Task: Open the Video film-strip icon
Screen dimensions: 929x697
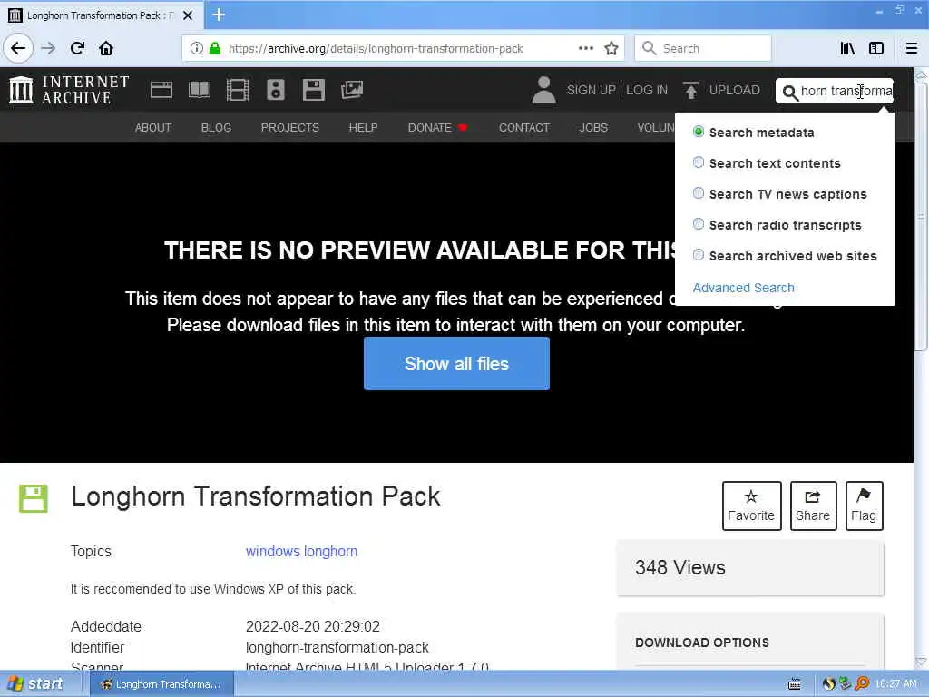Action: pyautogui.click(x=238, y=90)
